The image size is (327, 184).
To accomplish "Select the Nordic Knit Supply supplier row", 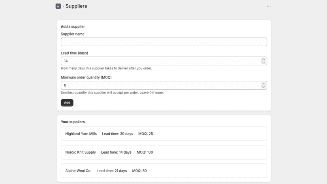I will 164,152.
